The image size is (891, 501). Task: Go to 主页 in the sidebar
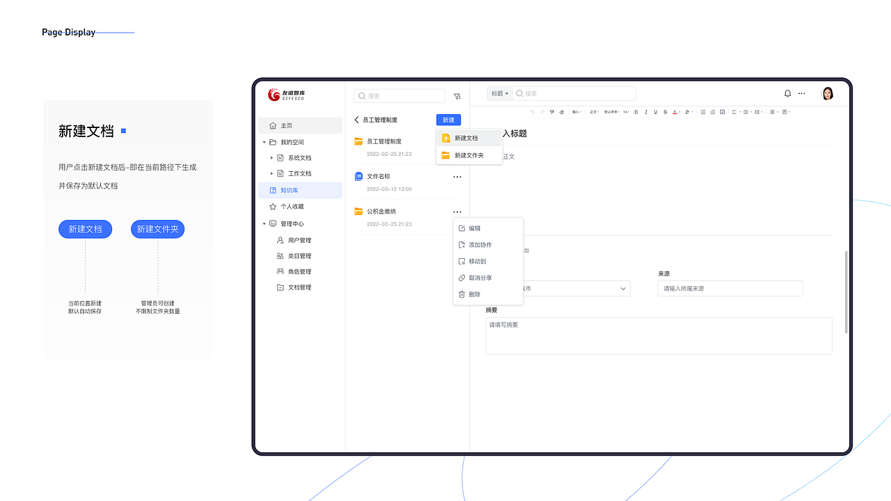[300, 125]
